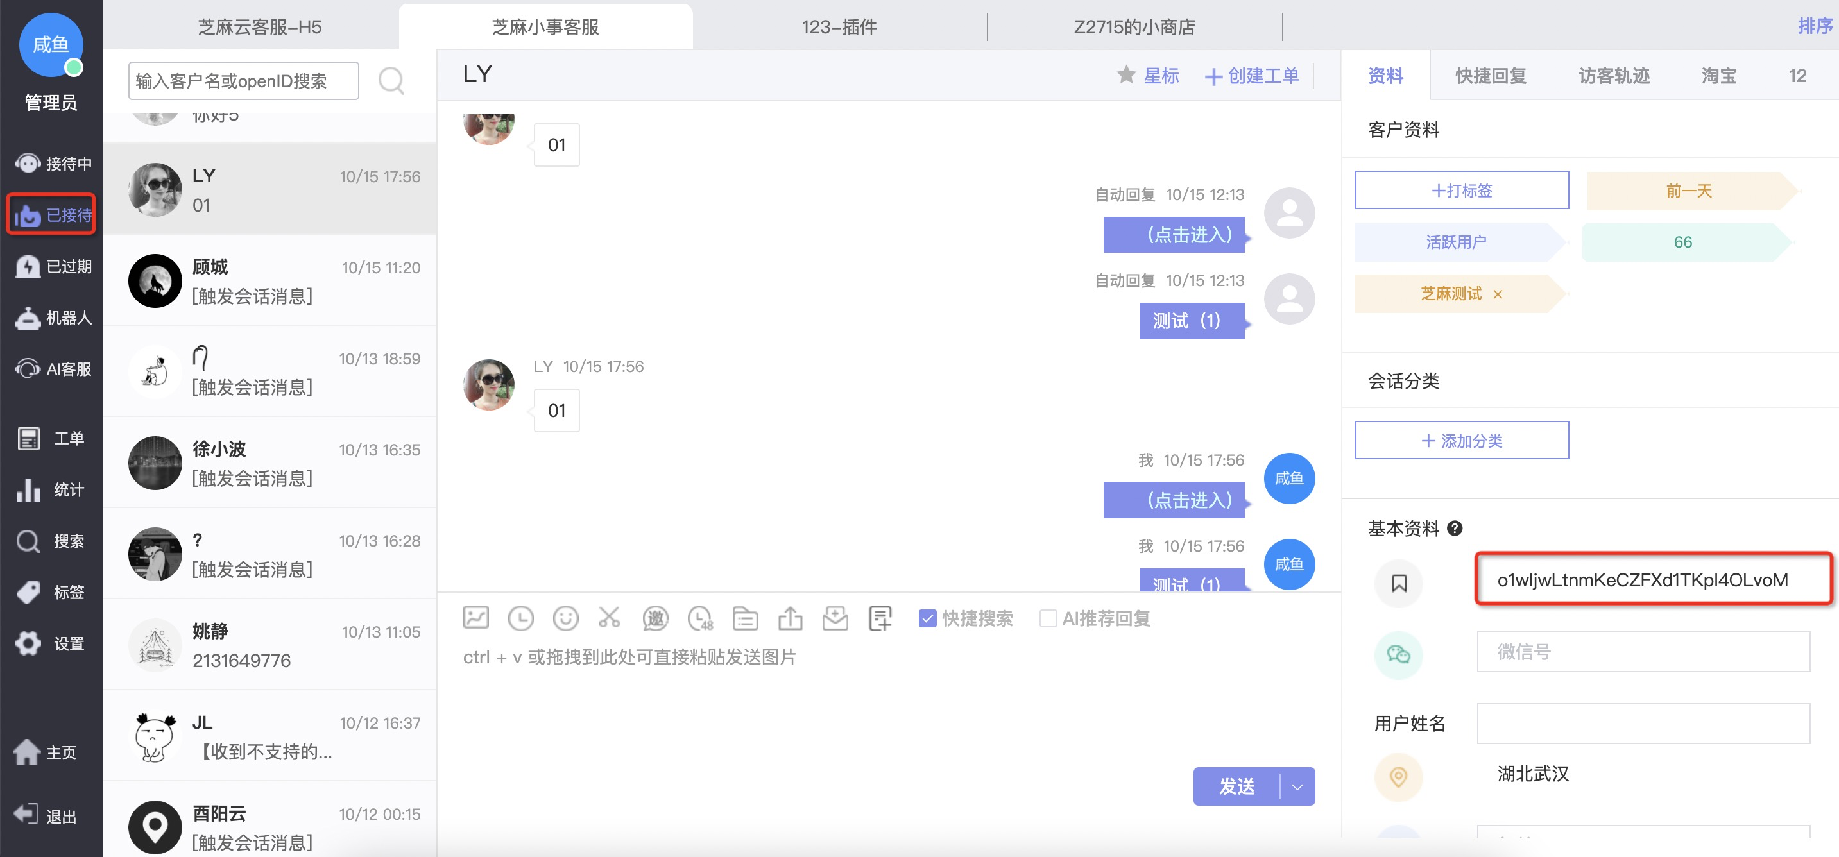Click the 咸鱼 admin avatar at top left

pyautogui.click(x=51, y=44)
